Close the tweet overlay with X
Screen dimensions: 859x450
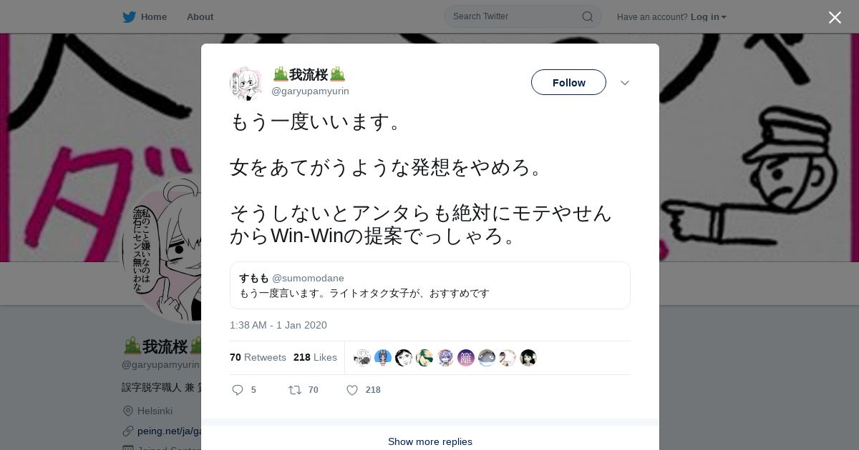click(x=835, y=17)
